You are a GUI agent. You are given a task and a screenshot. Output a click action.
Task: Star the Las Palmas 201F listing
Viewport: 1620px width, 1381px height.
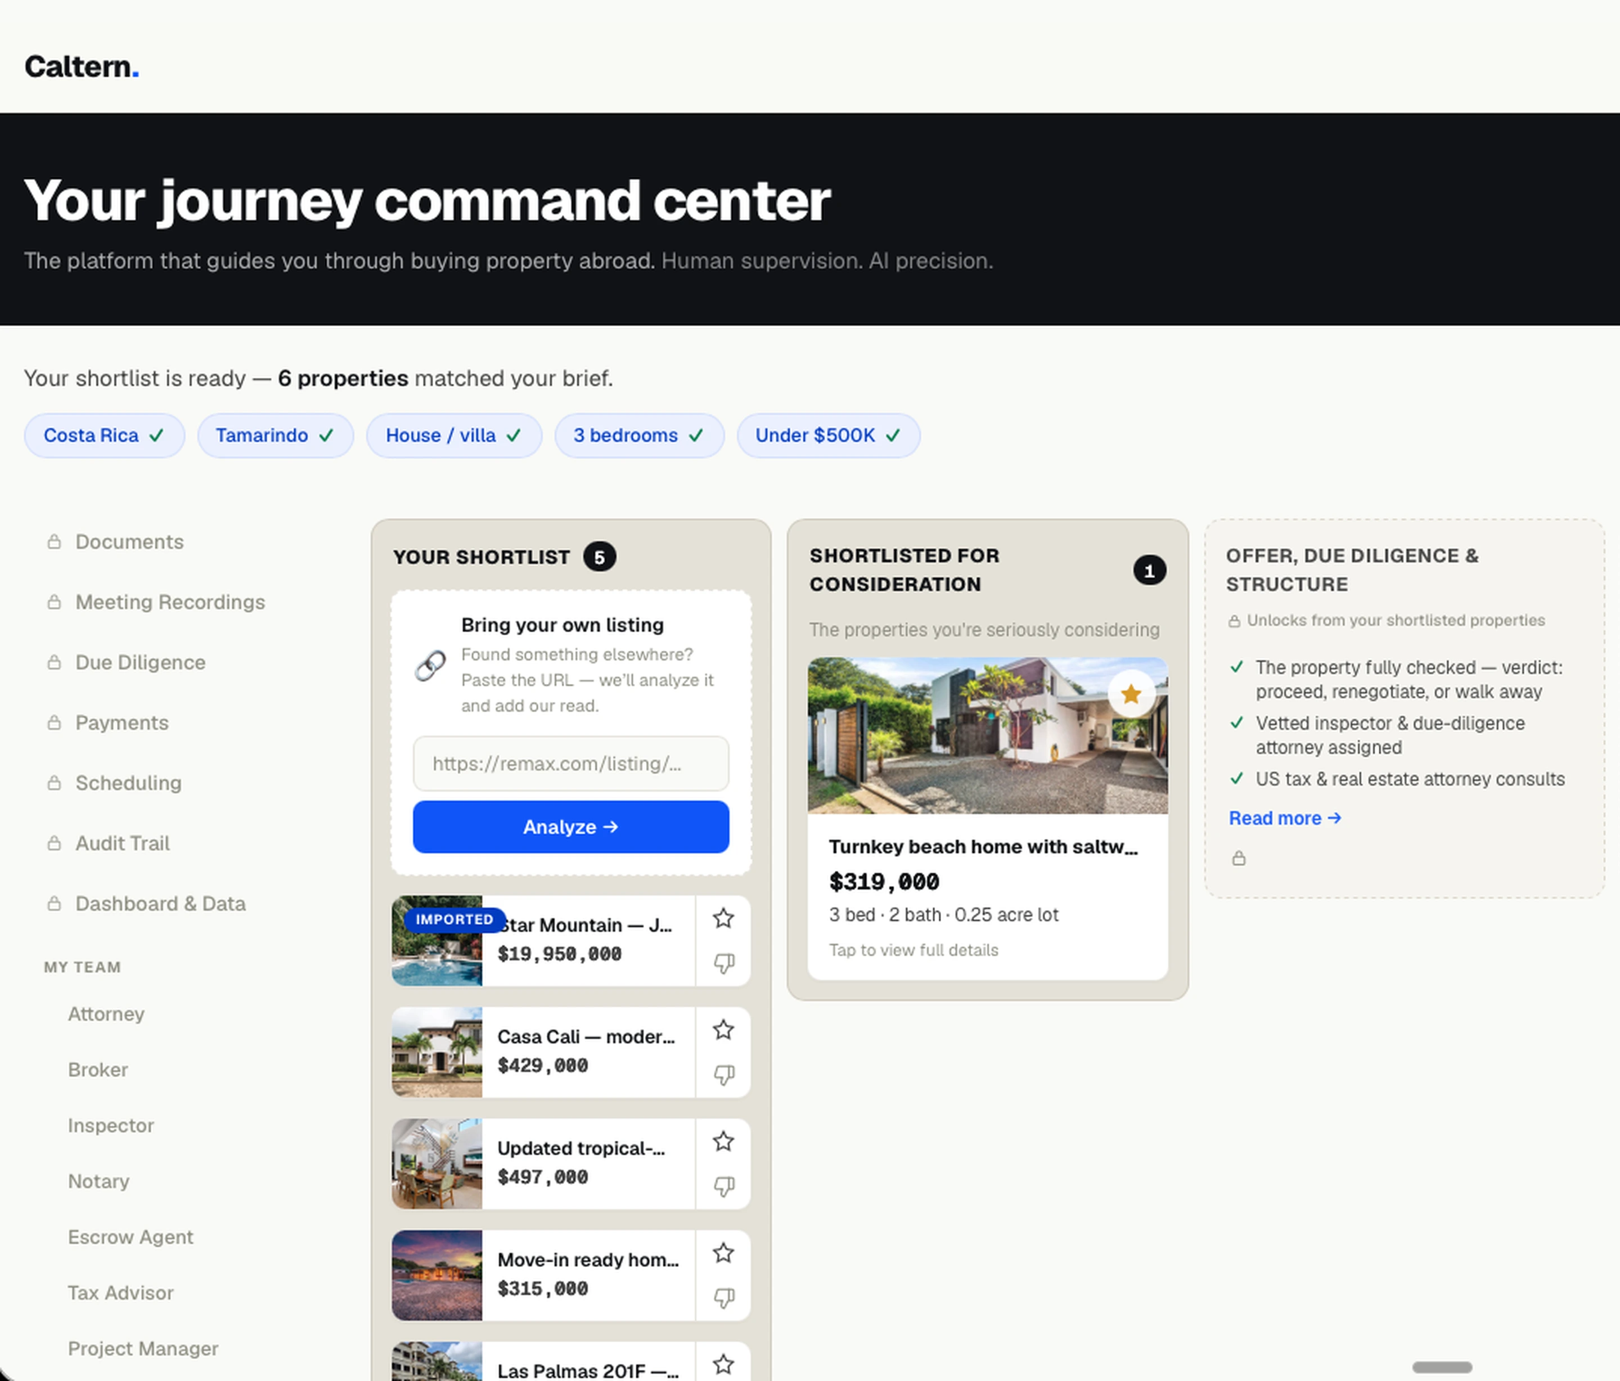(x=723, y=1365)
